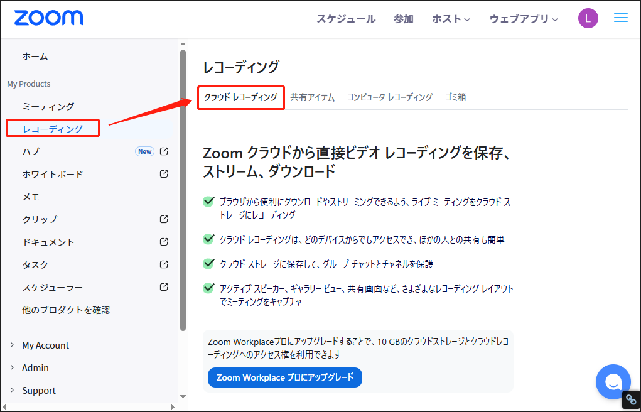The image size is (641, 412).
Task: Expand the ホスト dropdown
Action: pyautogui.click(x=451, y=19)
